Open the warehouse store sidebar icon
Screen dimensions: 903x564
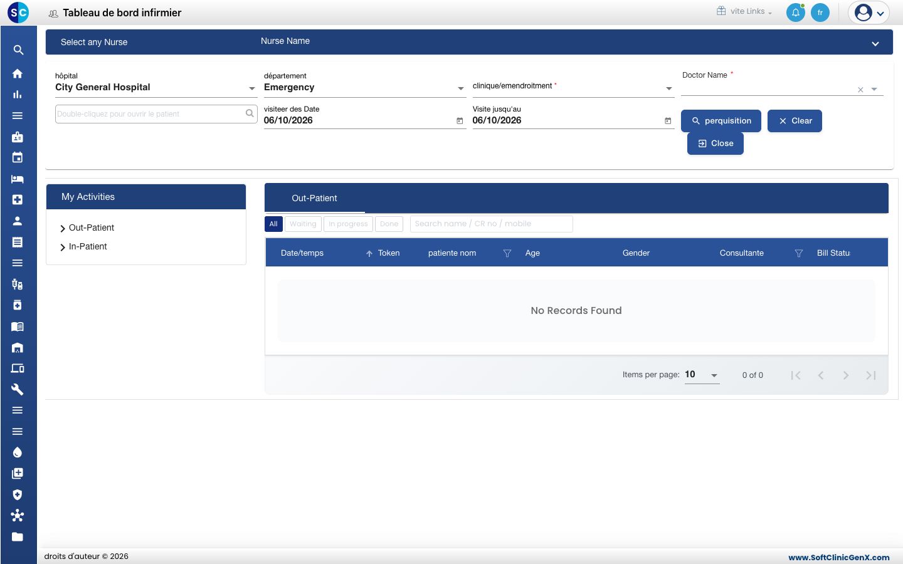18,348
